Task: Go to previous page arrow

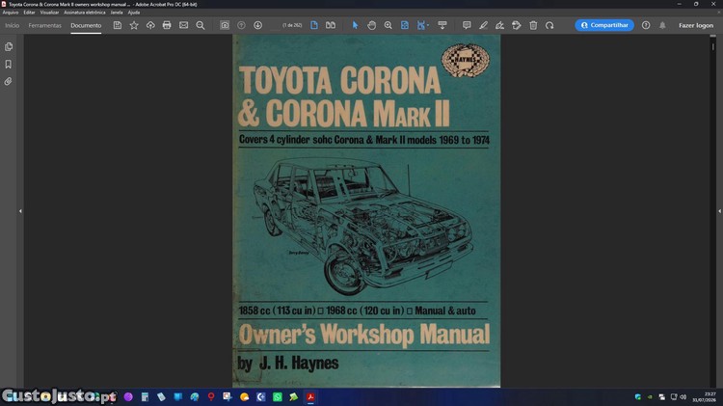Action: (x=241, y=25)
